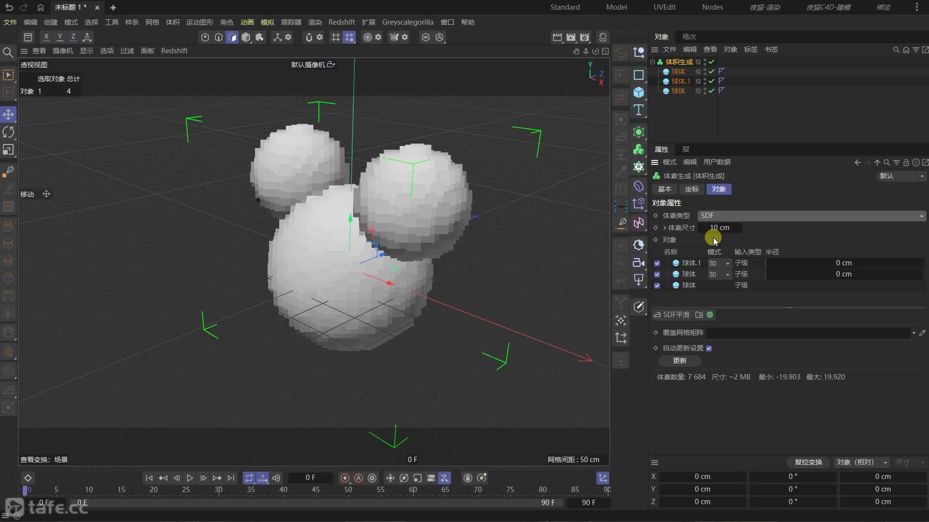929x522 pixels.
Task: Click the green Volume Builder icon in palette
Action: (x=639, y=149)
